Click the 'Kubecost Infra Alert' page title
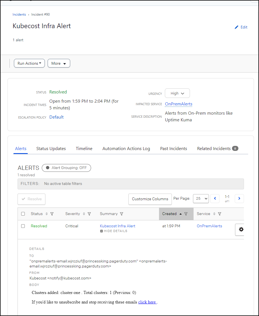Image resolution: width=259 pixels, height=316 pixels. tap(42, 26)
